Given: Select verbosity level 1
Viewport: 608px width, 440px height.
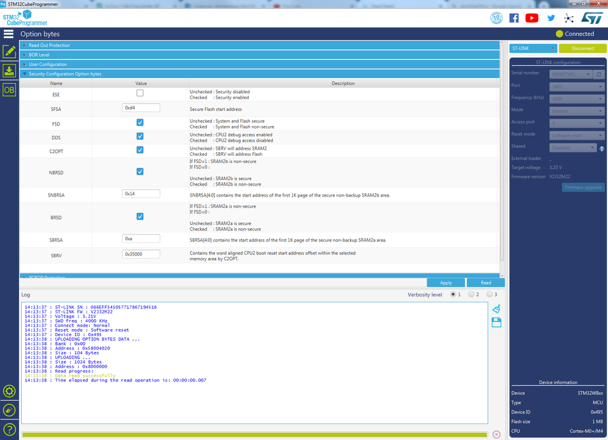Looking at the screenshot, I should [x=453, y=294].
